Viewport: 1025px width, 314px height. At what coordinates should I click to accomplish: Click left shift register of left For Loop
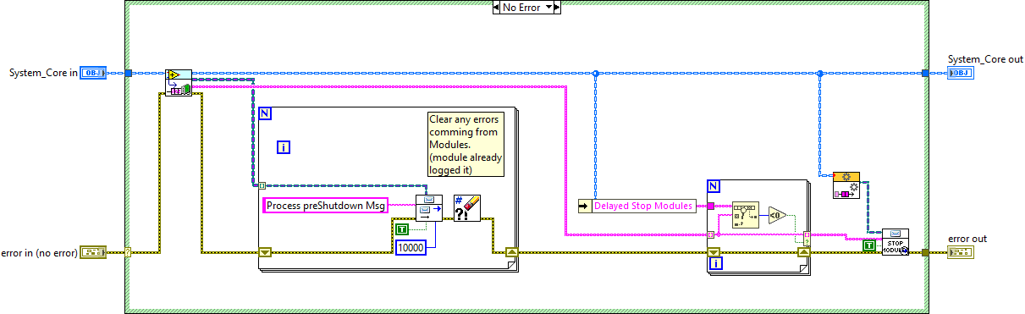pyautogui.click(x=264, y=252)
